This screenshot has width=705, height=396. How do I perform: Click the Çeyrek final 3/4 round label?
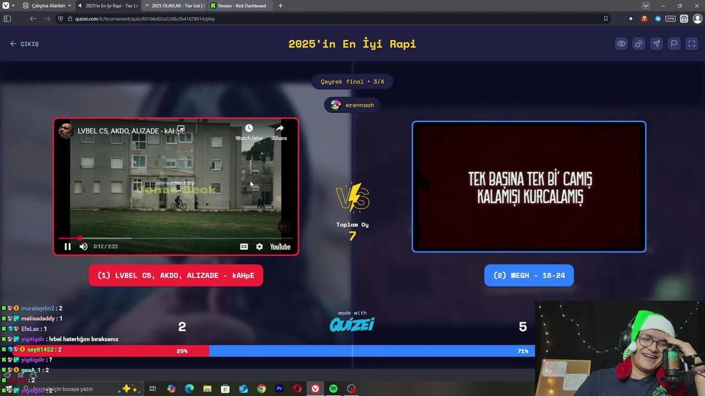click(352, 81)
